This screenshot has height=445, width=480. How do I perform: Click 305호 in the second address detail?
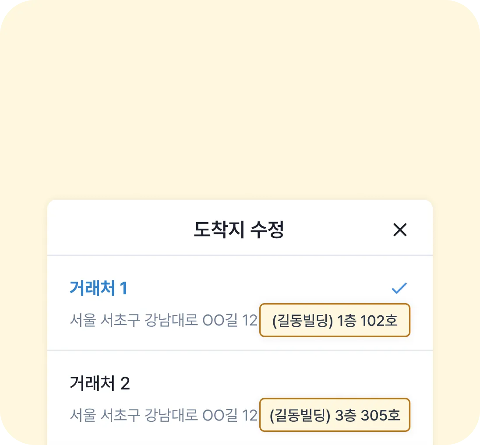380,415
